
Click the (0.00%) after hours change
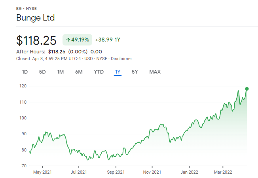coord(78,52)
